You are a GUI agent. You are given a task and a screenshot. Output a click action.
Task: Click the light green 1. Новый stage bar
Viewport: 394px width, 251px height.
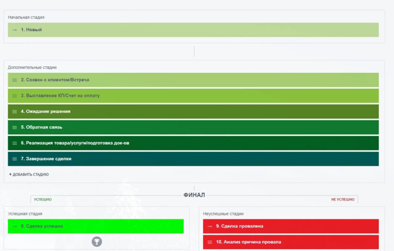[x=193, y=30]
